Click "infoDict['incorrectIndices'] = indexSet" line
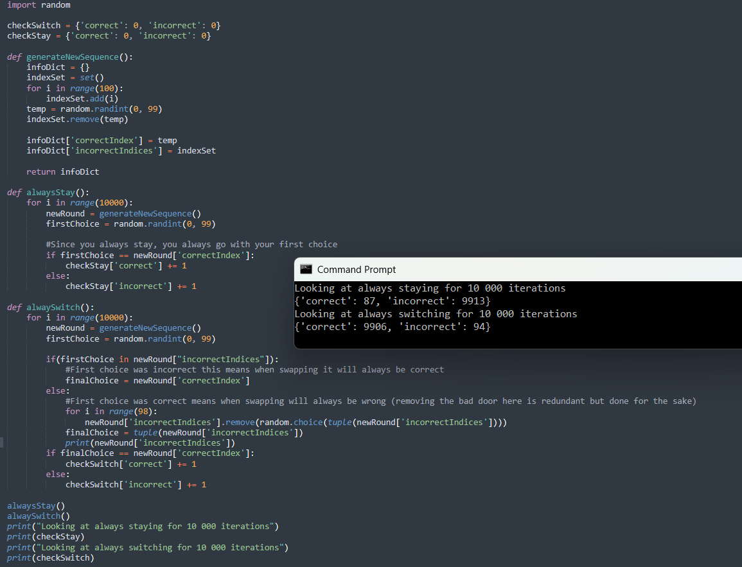The height and width of the screenshot is (567, 742). point(121,151)
